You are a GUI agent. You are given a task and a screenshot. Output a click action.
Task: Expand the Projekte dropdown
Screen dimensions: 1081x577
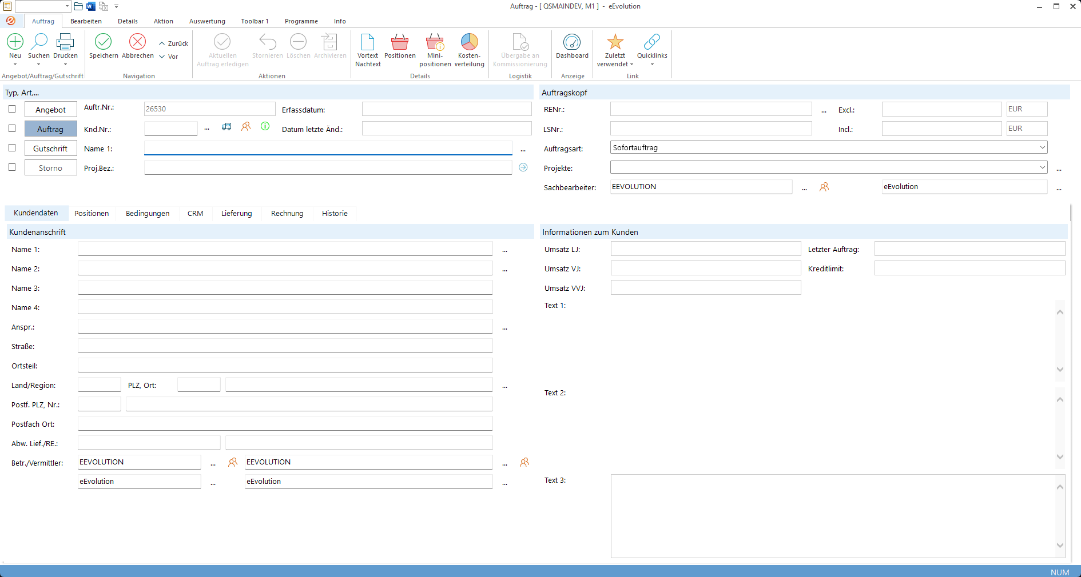[1042, 167]
